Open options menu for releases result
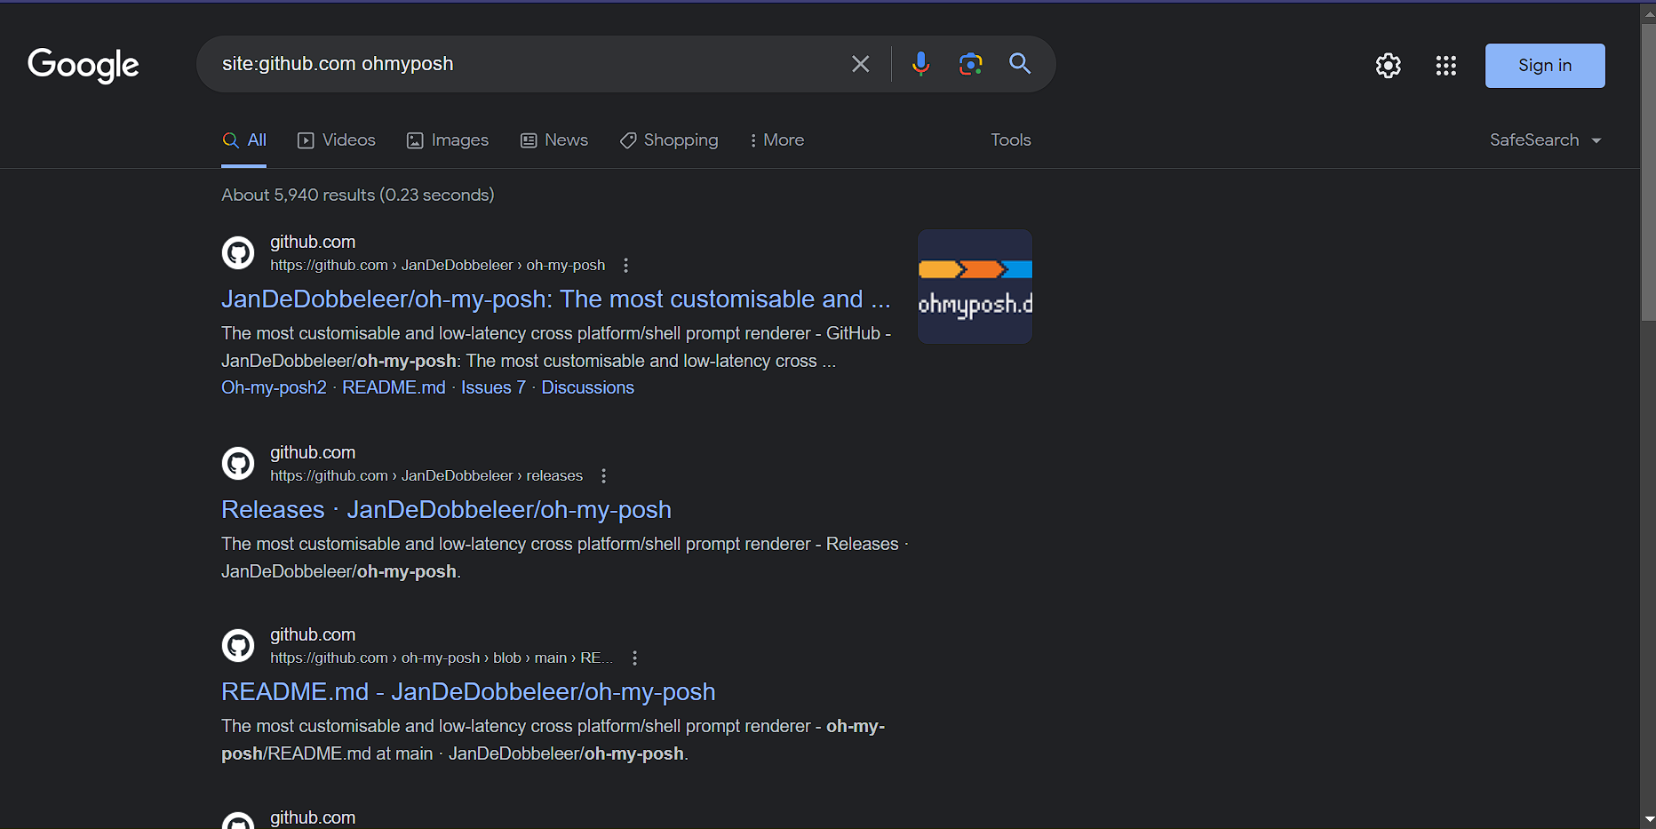This screenshot has height=829, width=1656. [x=604, y=476]
